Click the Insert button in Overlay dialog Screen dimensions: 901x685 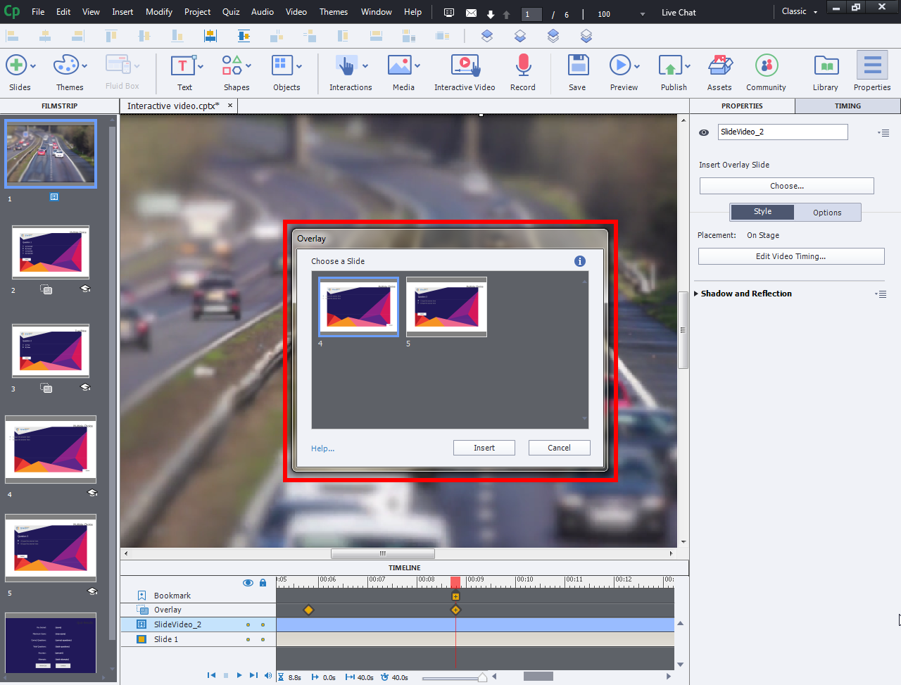point(484,448)
